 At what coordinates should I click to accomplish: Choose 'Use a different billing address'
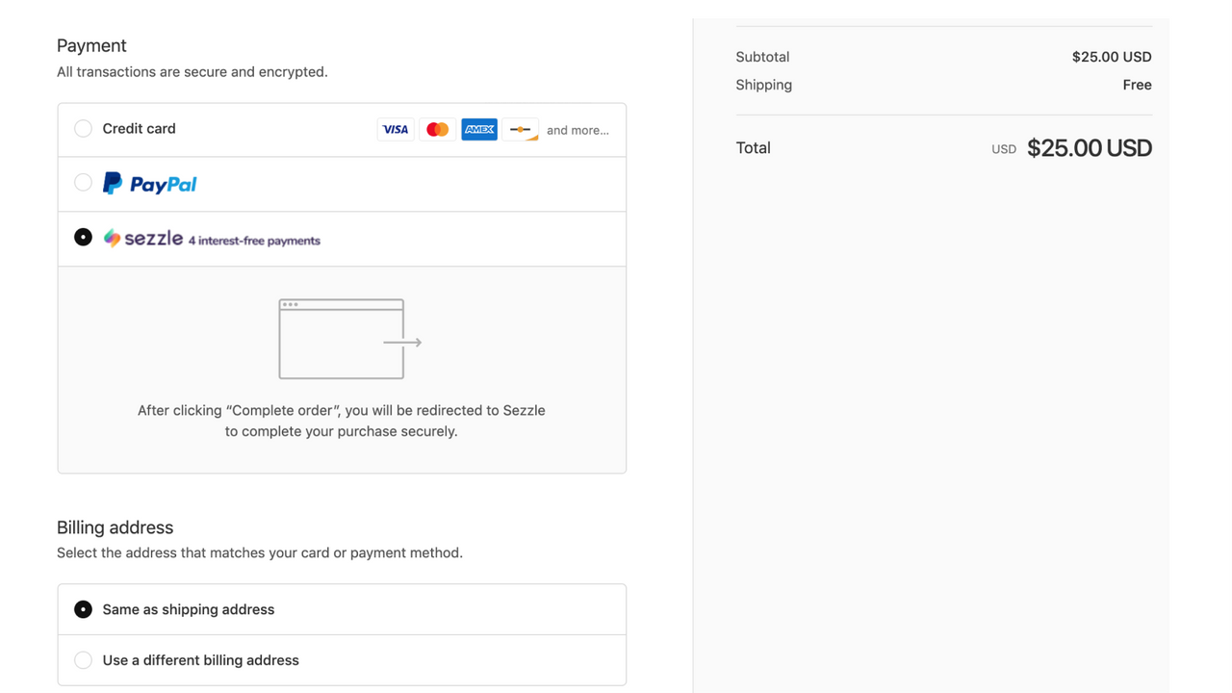pos(83,659)
